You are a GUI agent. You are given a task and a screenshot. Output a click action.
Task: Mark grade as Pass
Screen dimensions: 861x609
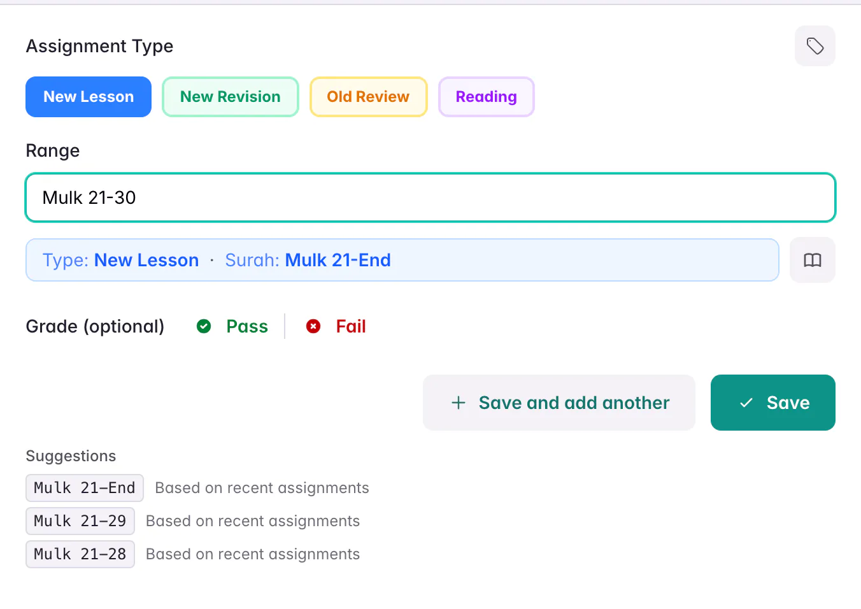click(x=232, y=326)
